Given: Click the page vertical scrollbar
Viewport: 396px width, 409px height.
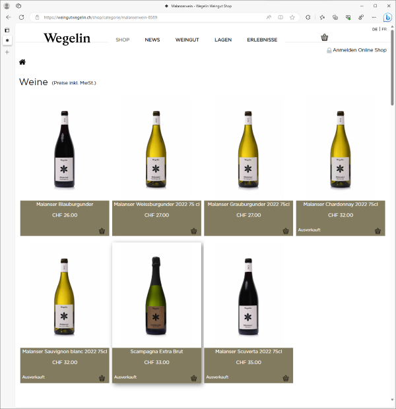Looking at the screenshot, I should tap(392, 213).
